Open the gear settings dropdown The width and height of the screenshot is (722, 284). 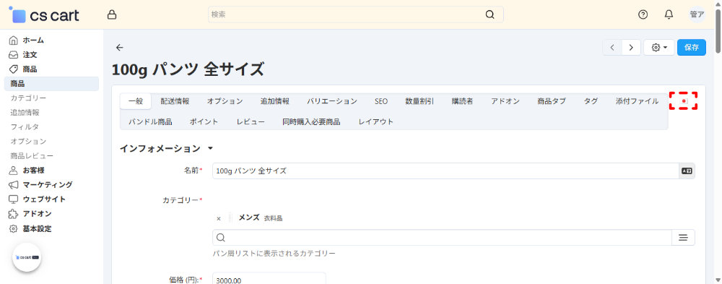(659, 48)
